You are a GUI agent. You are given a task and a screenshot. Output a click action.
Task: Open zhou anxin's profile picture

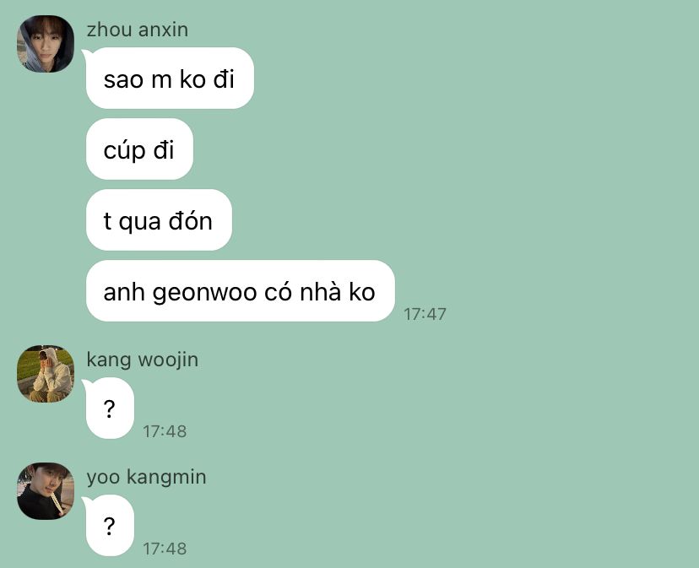pos(46,44)
